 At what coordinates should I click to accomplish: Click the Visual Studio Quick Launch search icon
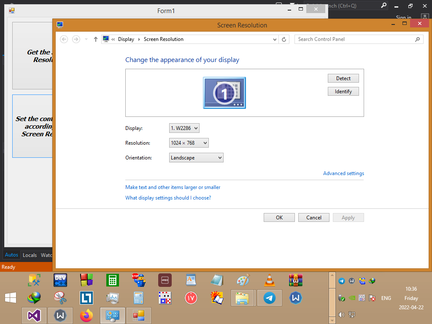coord(384,5)
